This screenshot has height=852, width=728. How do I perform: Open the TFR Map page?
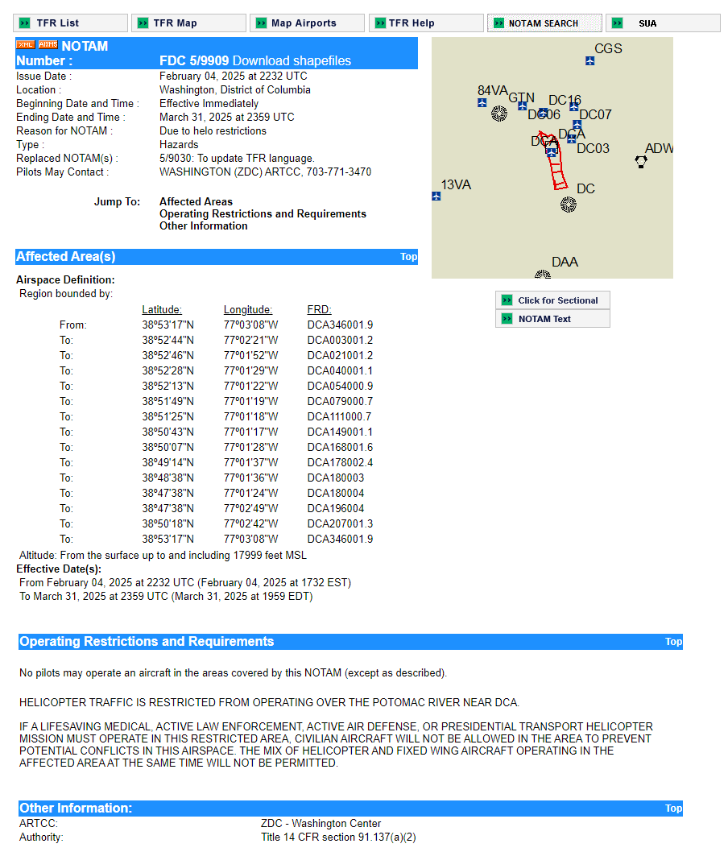188,23
